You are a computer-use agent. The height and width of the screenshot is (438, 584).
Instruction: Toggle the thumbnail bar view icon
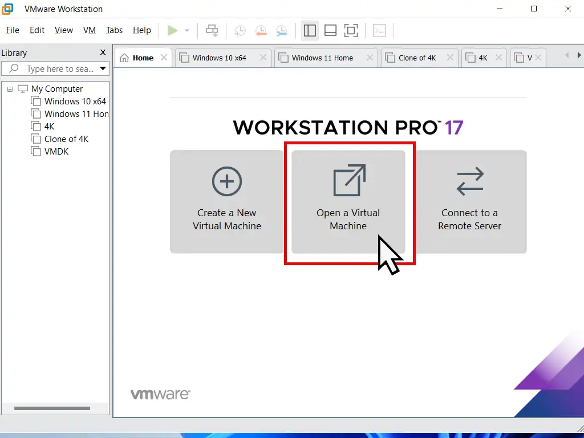coord(330,31)
